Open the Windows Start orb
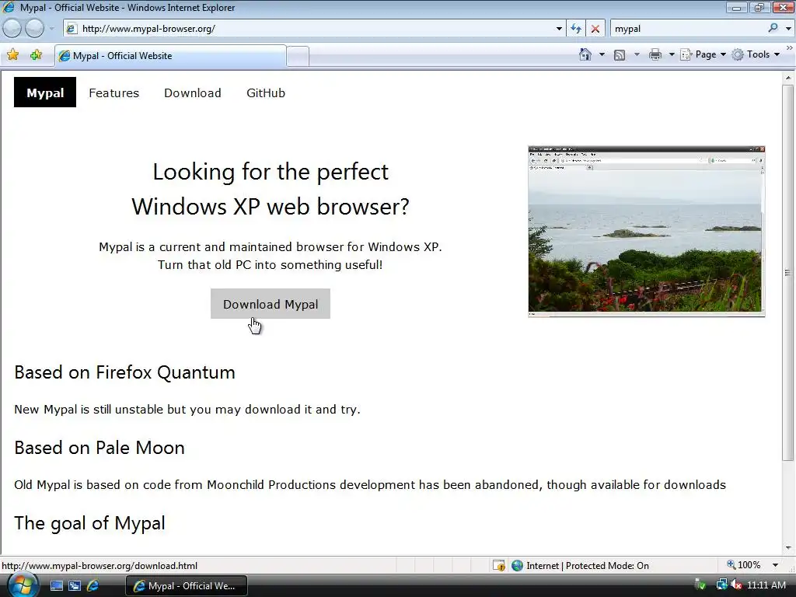The height and width of the screenshot is (597, 796). pyautogui.click(x=22, y=585)
